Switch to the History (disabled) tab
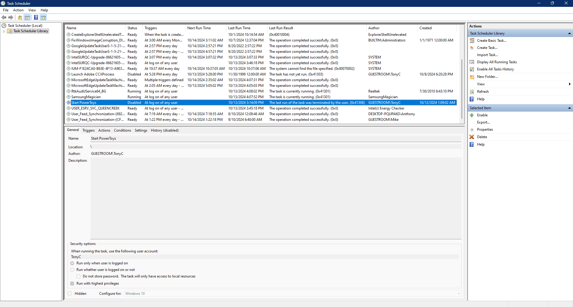Screen dimensions: 573x307 point(165,130)
